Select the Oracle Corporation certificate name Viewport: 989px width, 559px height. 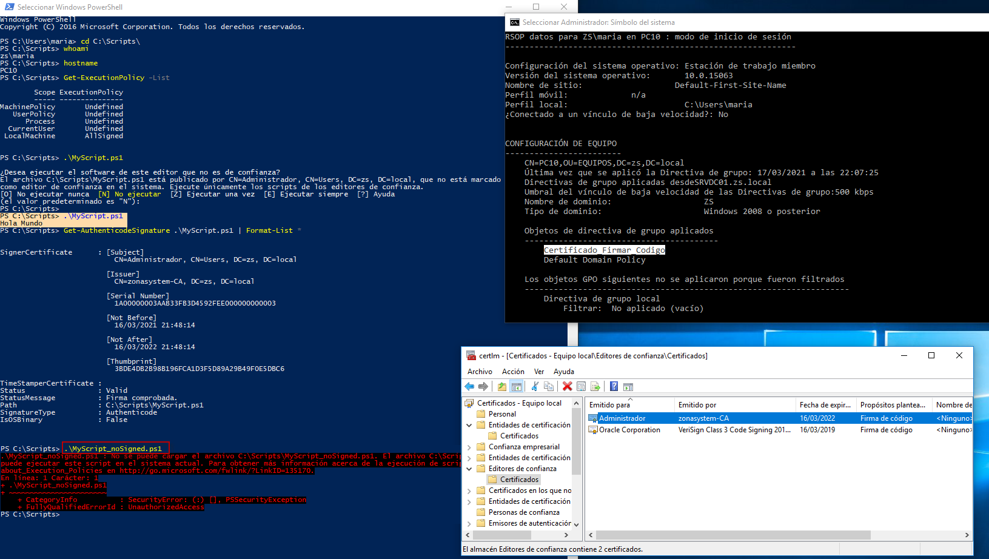pyautogui.click(x=629, y=430)
